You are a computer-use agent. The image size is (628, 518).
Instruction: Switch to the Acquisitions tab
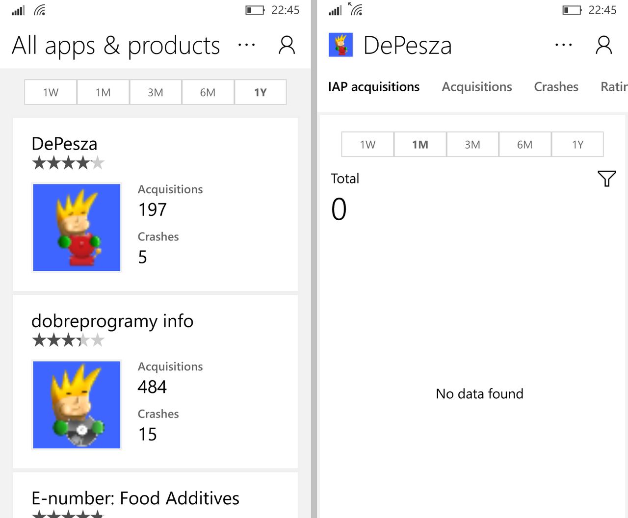tap(477, 87)
